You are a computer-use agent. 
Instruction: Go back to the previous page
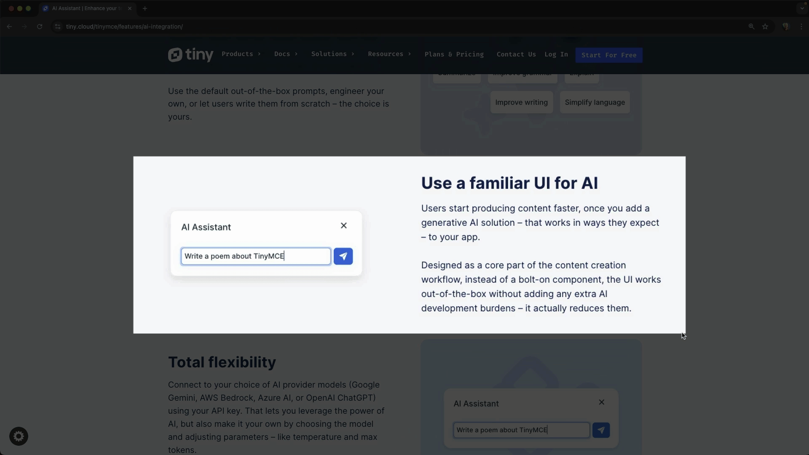(9, 27)
